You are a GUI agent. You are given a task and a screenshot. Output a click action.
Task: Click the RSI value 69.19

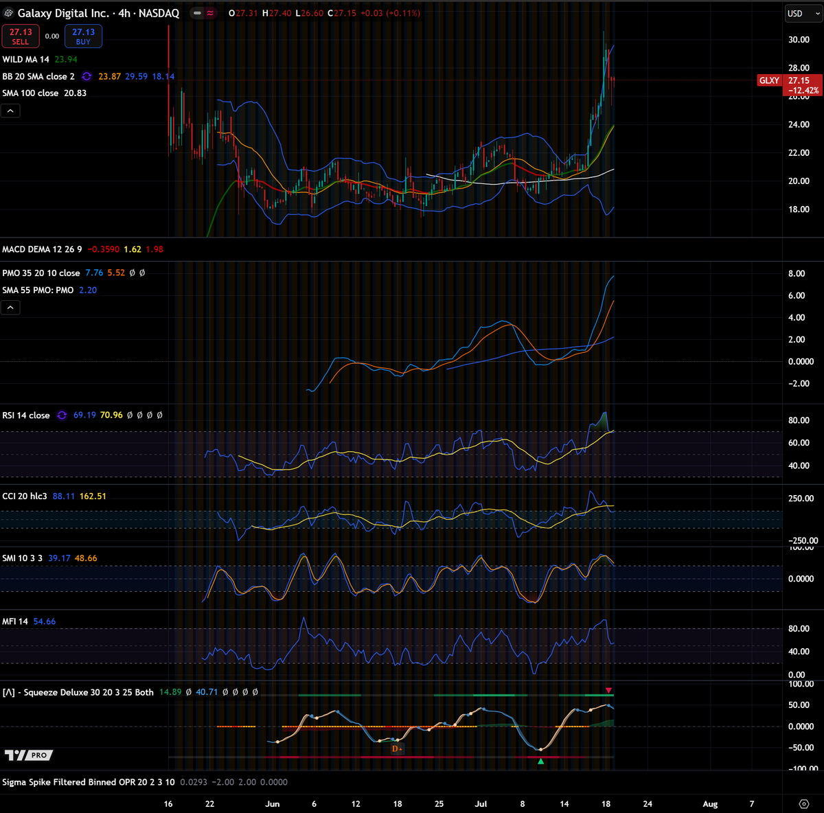(84, 415)
